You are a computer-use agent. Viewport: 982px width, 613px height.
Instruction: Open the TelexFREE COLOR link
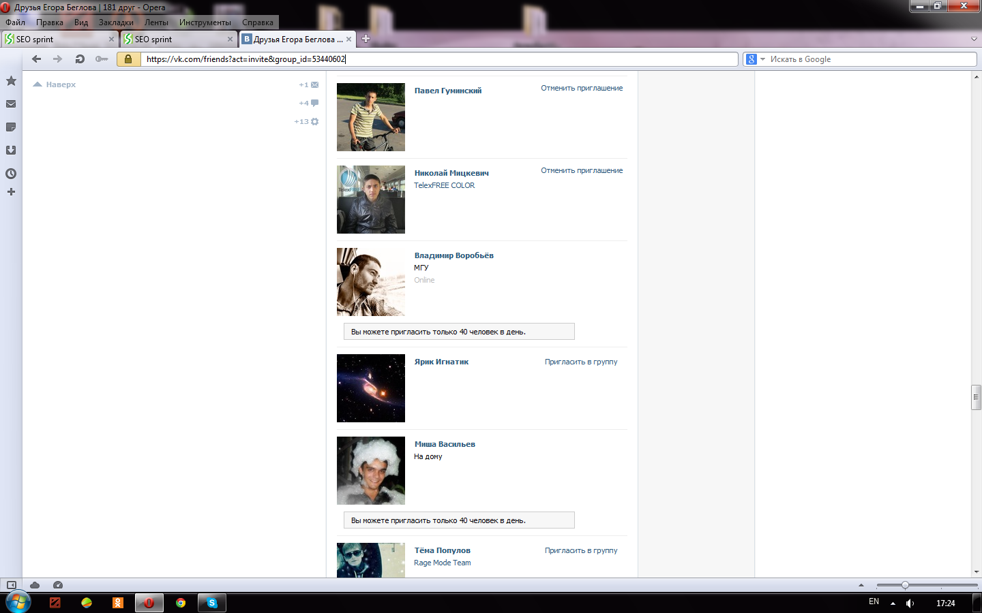pyautogui.click(x=445, y=185)
